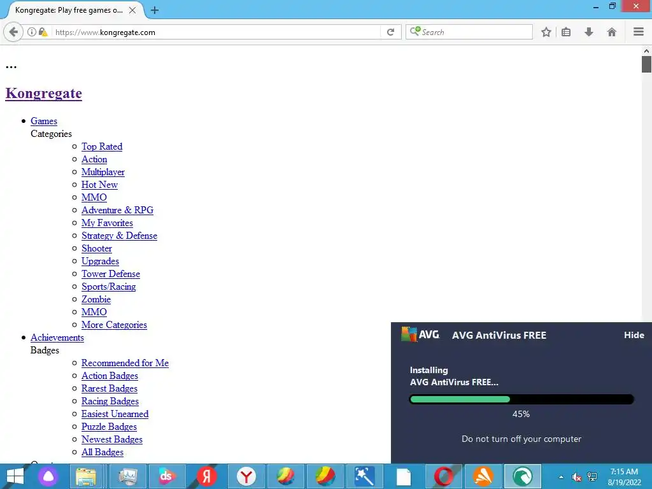Launch the purple Alice assistant taskbar icon
Viewport: 652px width, 489px height.
[x=48, y=476]
